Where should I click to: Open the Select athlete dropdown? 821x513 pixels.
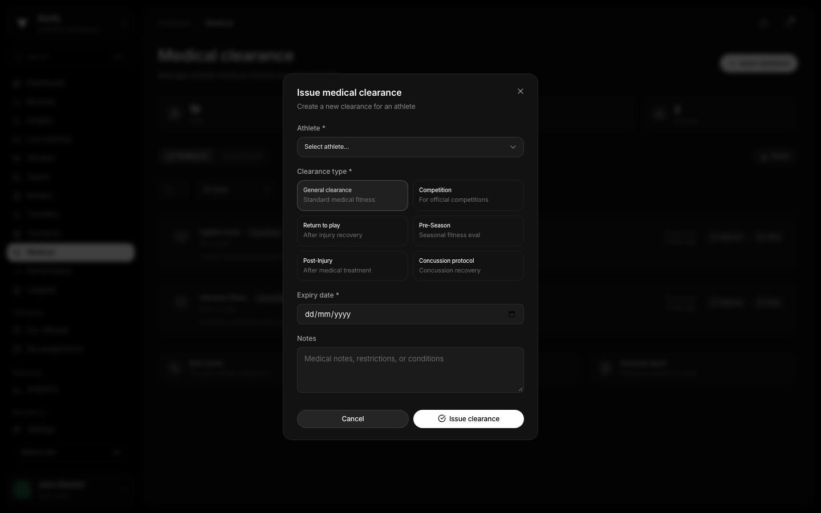pyautogui.click(x=410, y=147)
